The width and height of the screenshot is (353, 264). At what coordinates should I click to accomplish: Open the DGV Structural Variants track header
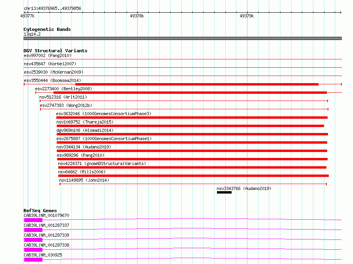(x=56, y=51)
